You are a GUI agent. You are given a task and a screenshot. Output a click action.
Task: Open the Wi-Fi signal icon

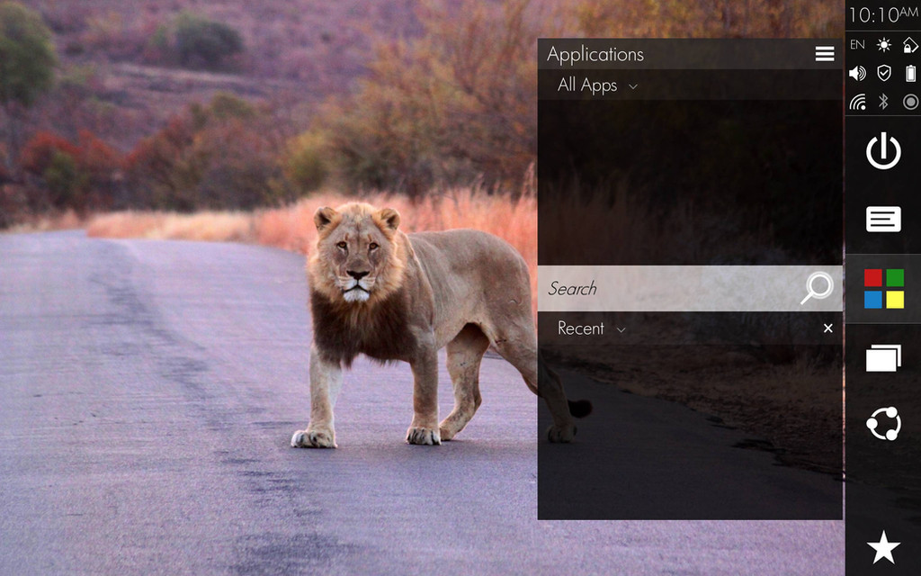tap(857, 102)
